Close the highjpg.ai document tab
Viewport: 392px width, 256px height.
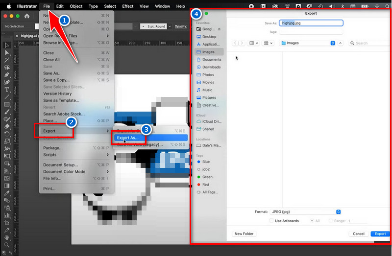pyautogui.click(x=17, y=36)
